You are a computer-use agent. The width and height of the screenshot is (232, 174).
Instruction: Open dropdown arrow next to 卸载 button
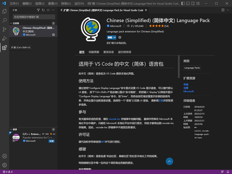pos(115,37)
